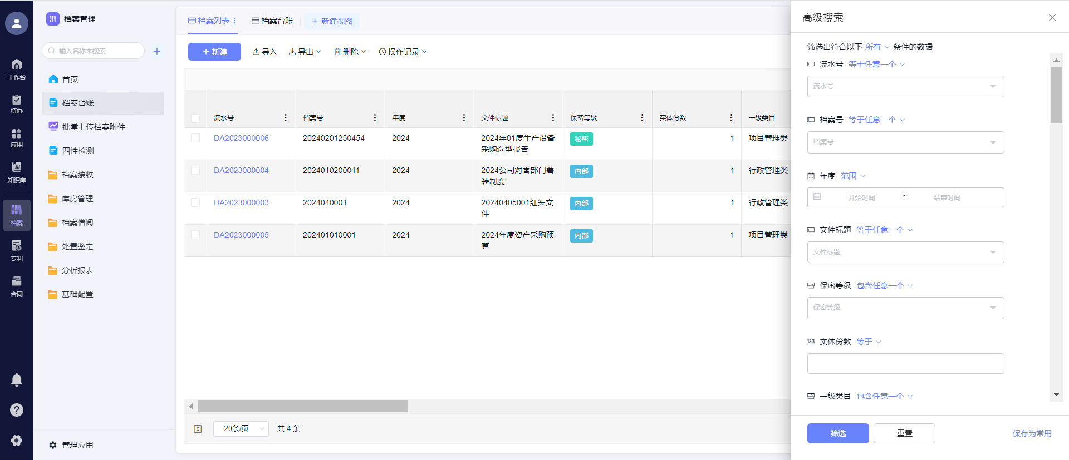Open the 待办 to-do icon
1069x460 pixels.
[x=17, y=103]
